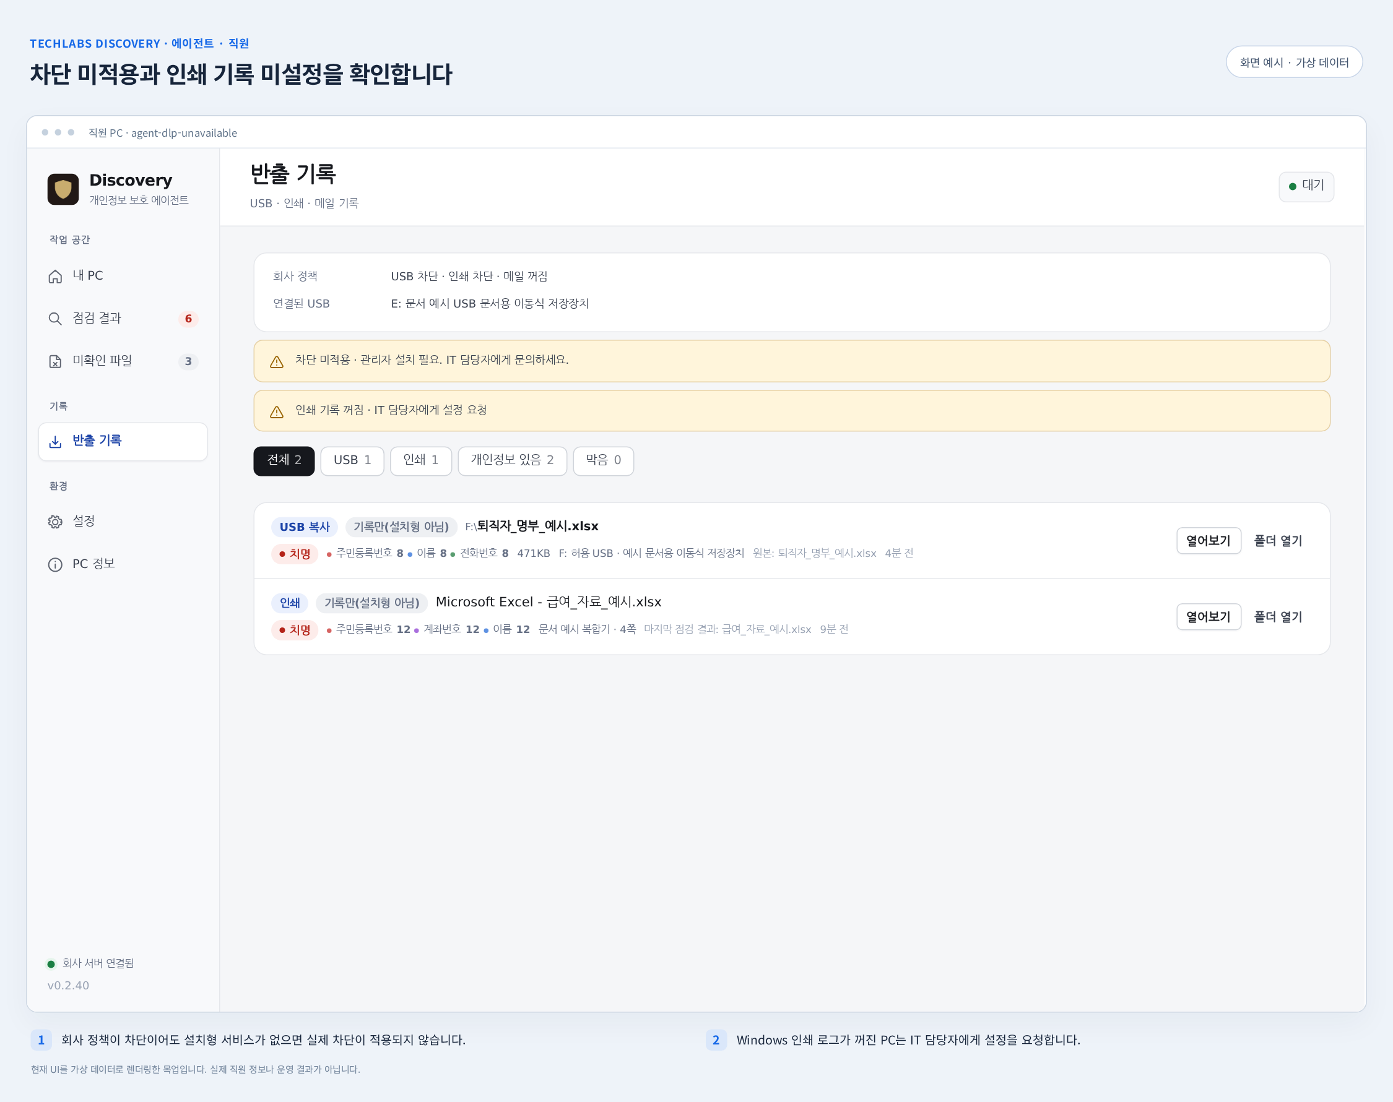This screenshot has width=1393, height=1102.
Task: Filter records by USB 1
Action: pos(352,461)
